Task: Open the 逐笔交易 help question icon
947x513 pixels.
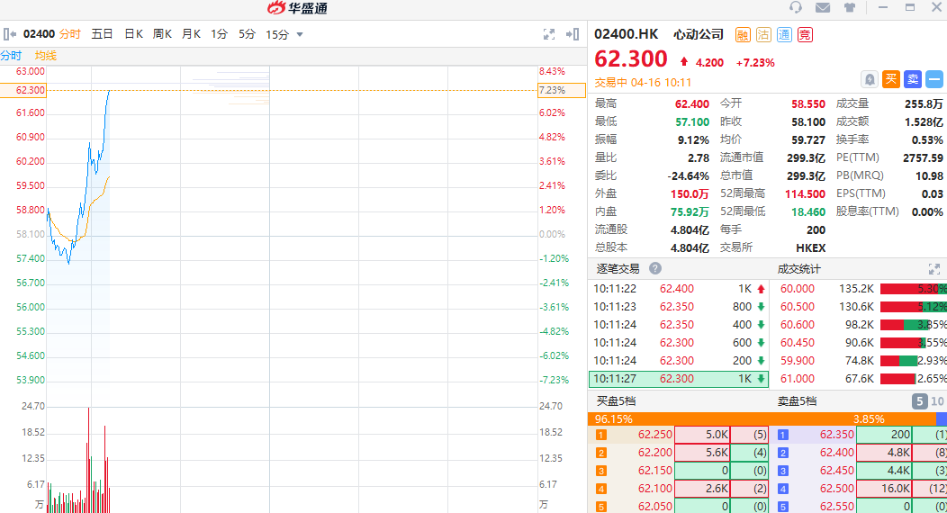Action: (x=654, y=268)
